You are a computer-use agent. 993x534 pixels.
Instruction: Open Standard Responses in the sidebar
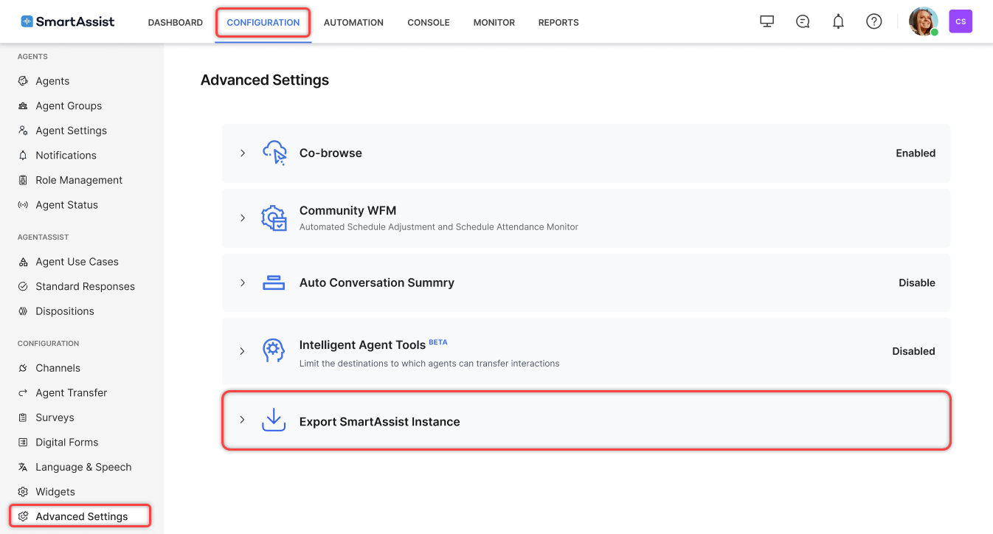click(85, 286)
